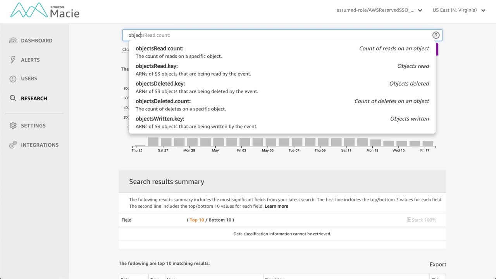
Task: Click the search help question mark icon
Action: (436, 35)
